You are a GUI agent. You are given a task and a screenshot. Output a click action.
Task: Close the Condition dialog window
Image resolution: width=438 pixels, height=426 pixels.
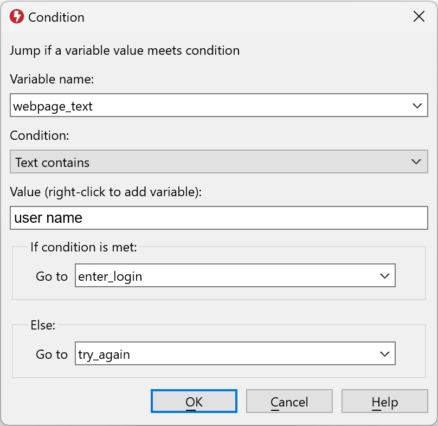click(x=419, y=17)
